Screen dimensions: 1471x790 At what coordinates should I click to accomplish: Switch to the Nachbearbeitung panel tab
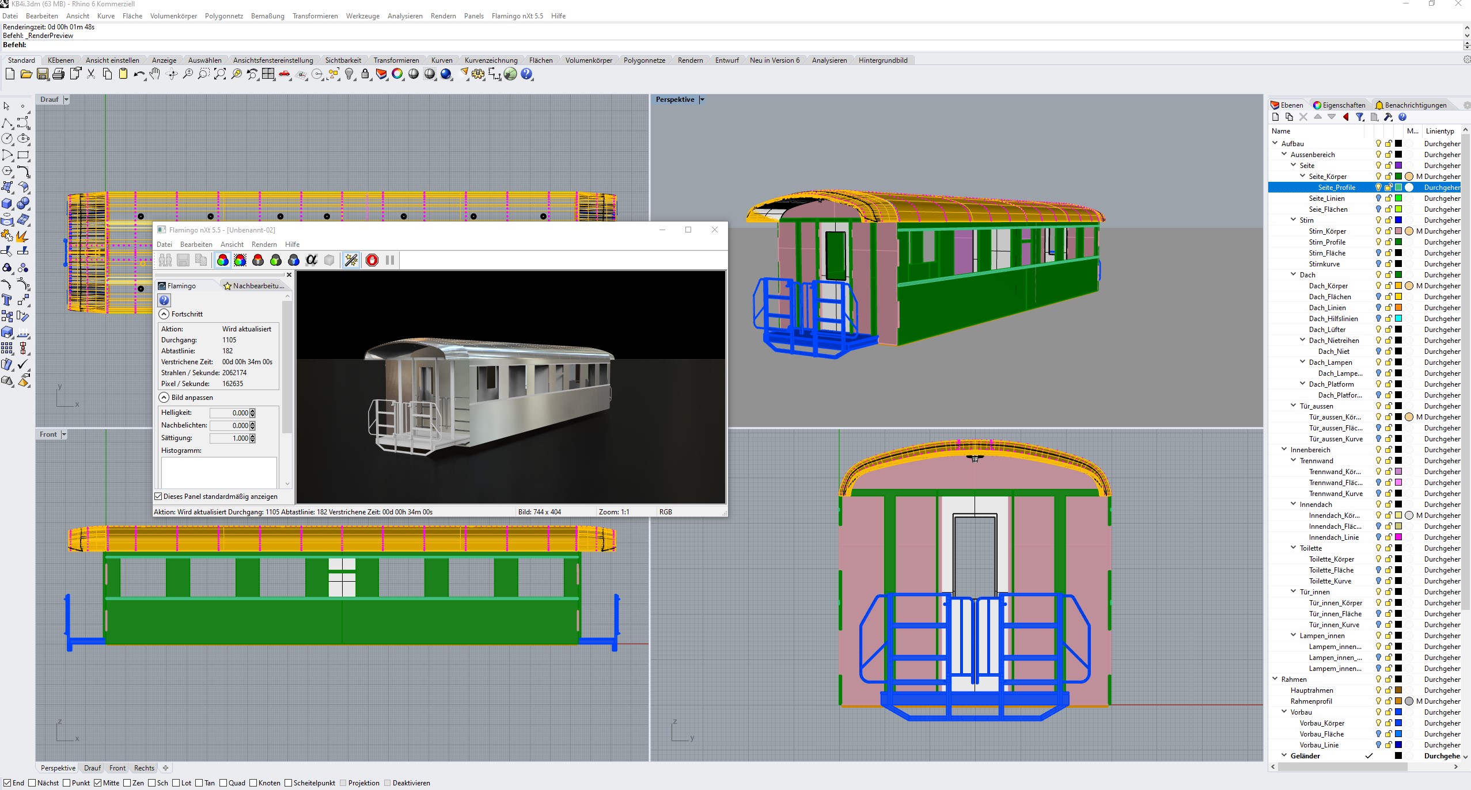[253, 286]
